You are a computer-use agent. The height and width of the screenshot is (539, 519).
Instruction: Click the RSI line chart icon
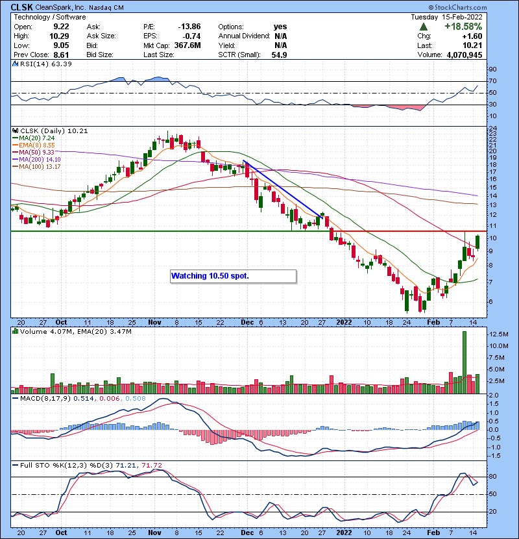tap(15, 64)
